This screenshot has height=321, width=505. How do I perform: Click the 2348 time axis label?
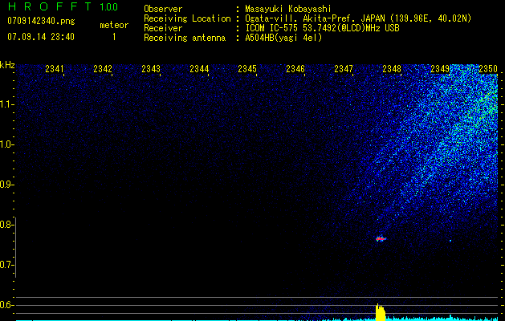coord(392,69)
